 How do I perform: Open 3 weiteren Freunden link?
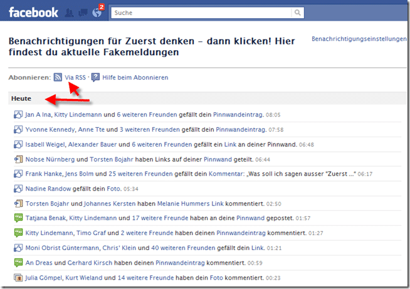(150, 130)
